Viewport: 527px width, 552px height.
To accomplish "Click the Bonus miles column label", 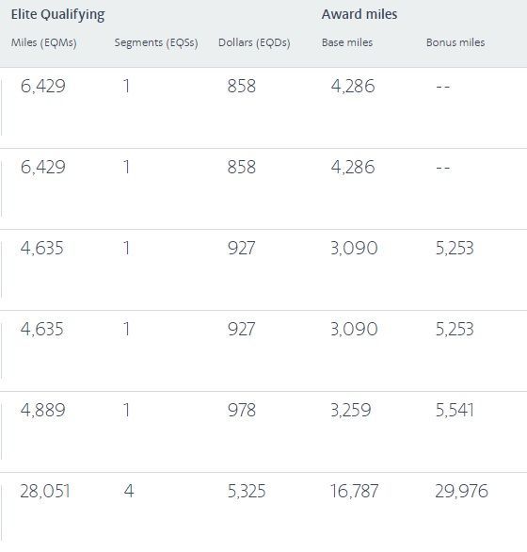I will tap(455, 42).
